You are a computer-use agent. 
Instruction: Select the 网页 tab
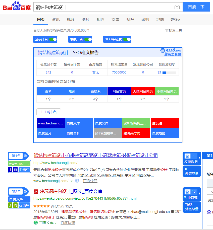[41, 20]
